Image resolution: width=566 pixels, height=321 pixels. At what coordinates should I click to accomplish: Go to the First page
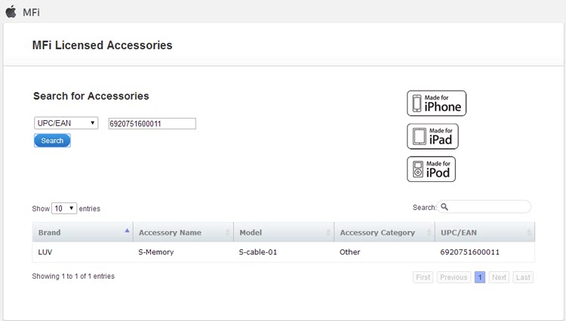coord(423,277)
